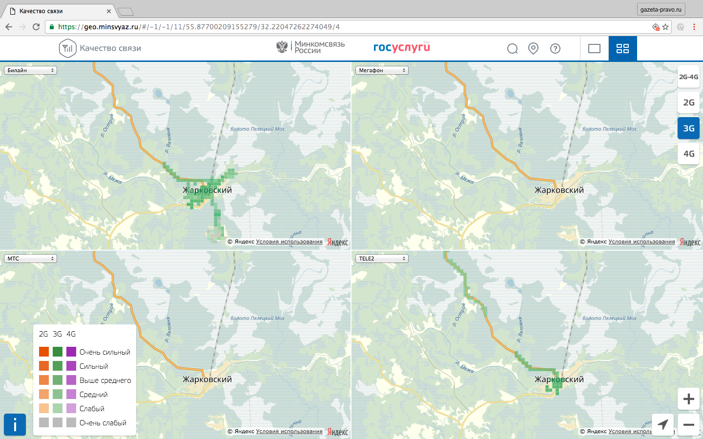The image size is (703, 439).
Task: Click the browser address bar URL
Action: click(199, 27)
